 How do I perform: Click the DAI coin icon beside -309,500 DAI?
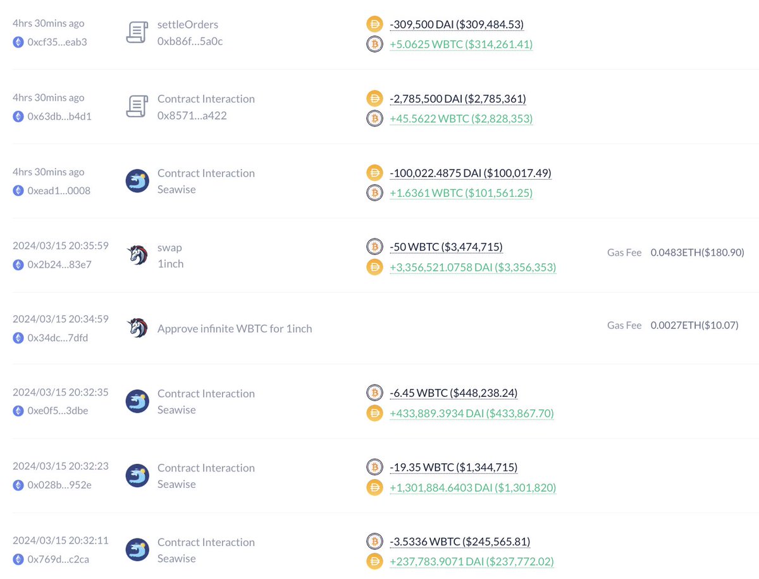pyautogui.click(x=375, y=25)
